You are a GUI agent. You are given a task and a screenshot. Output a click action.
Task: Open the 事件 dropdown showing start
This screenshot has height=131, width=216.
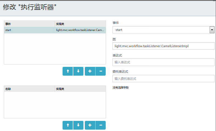163,30
